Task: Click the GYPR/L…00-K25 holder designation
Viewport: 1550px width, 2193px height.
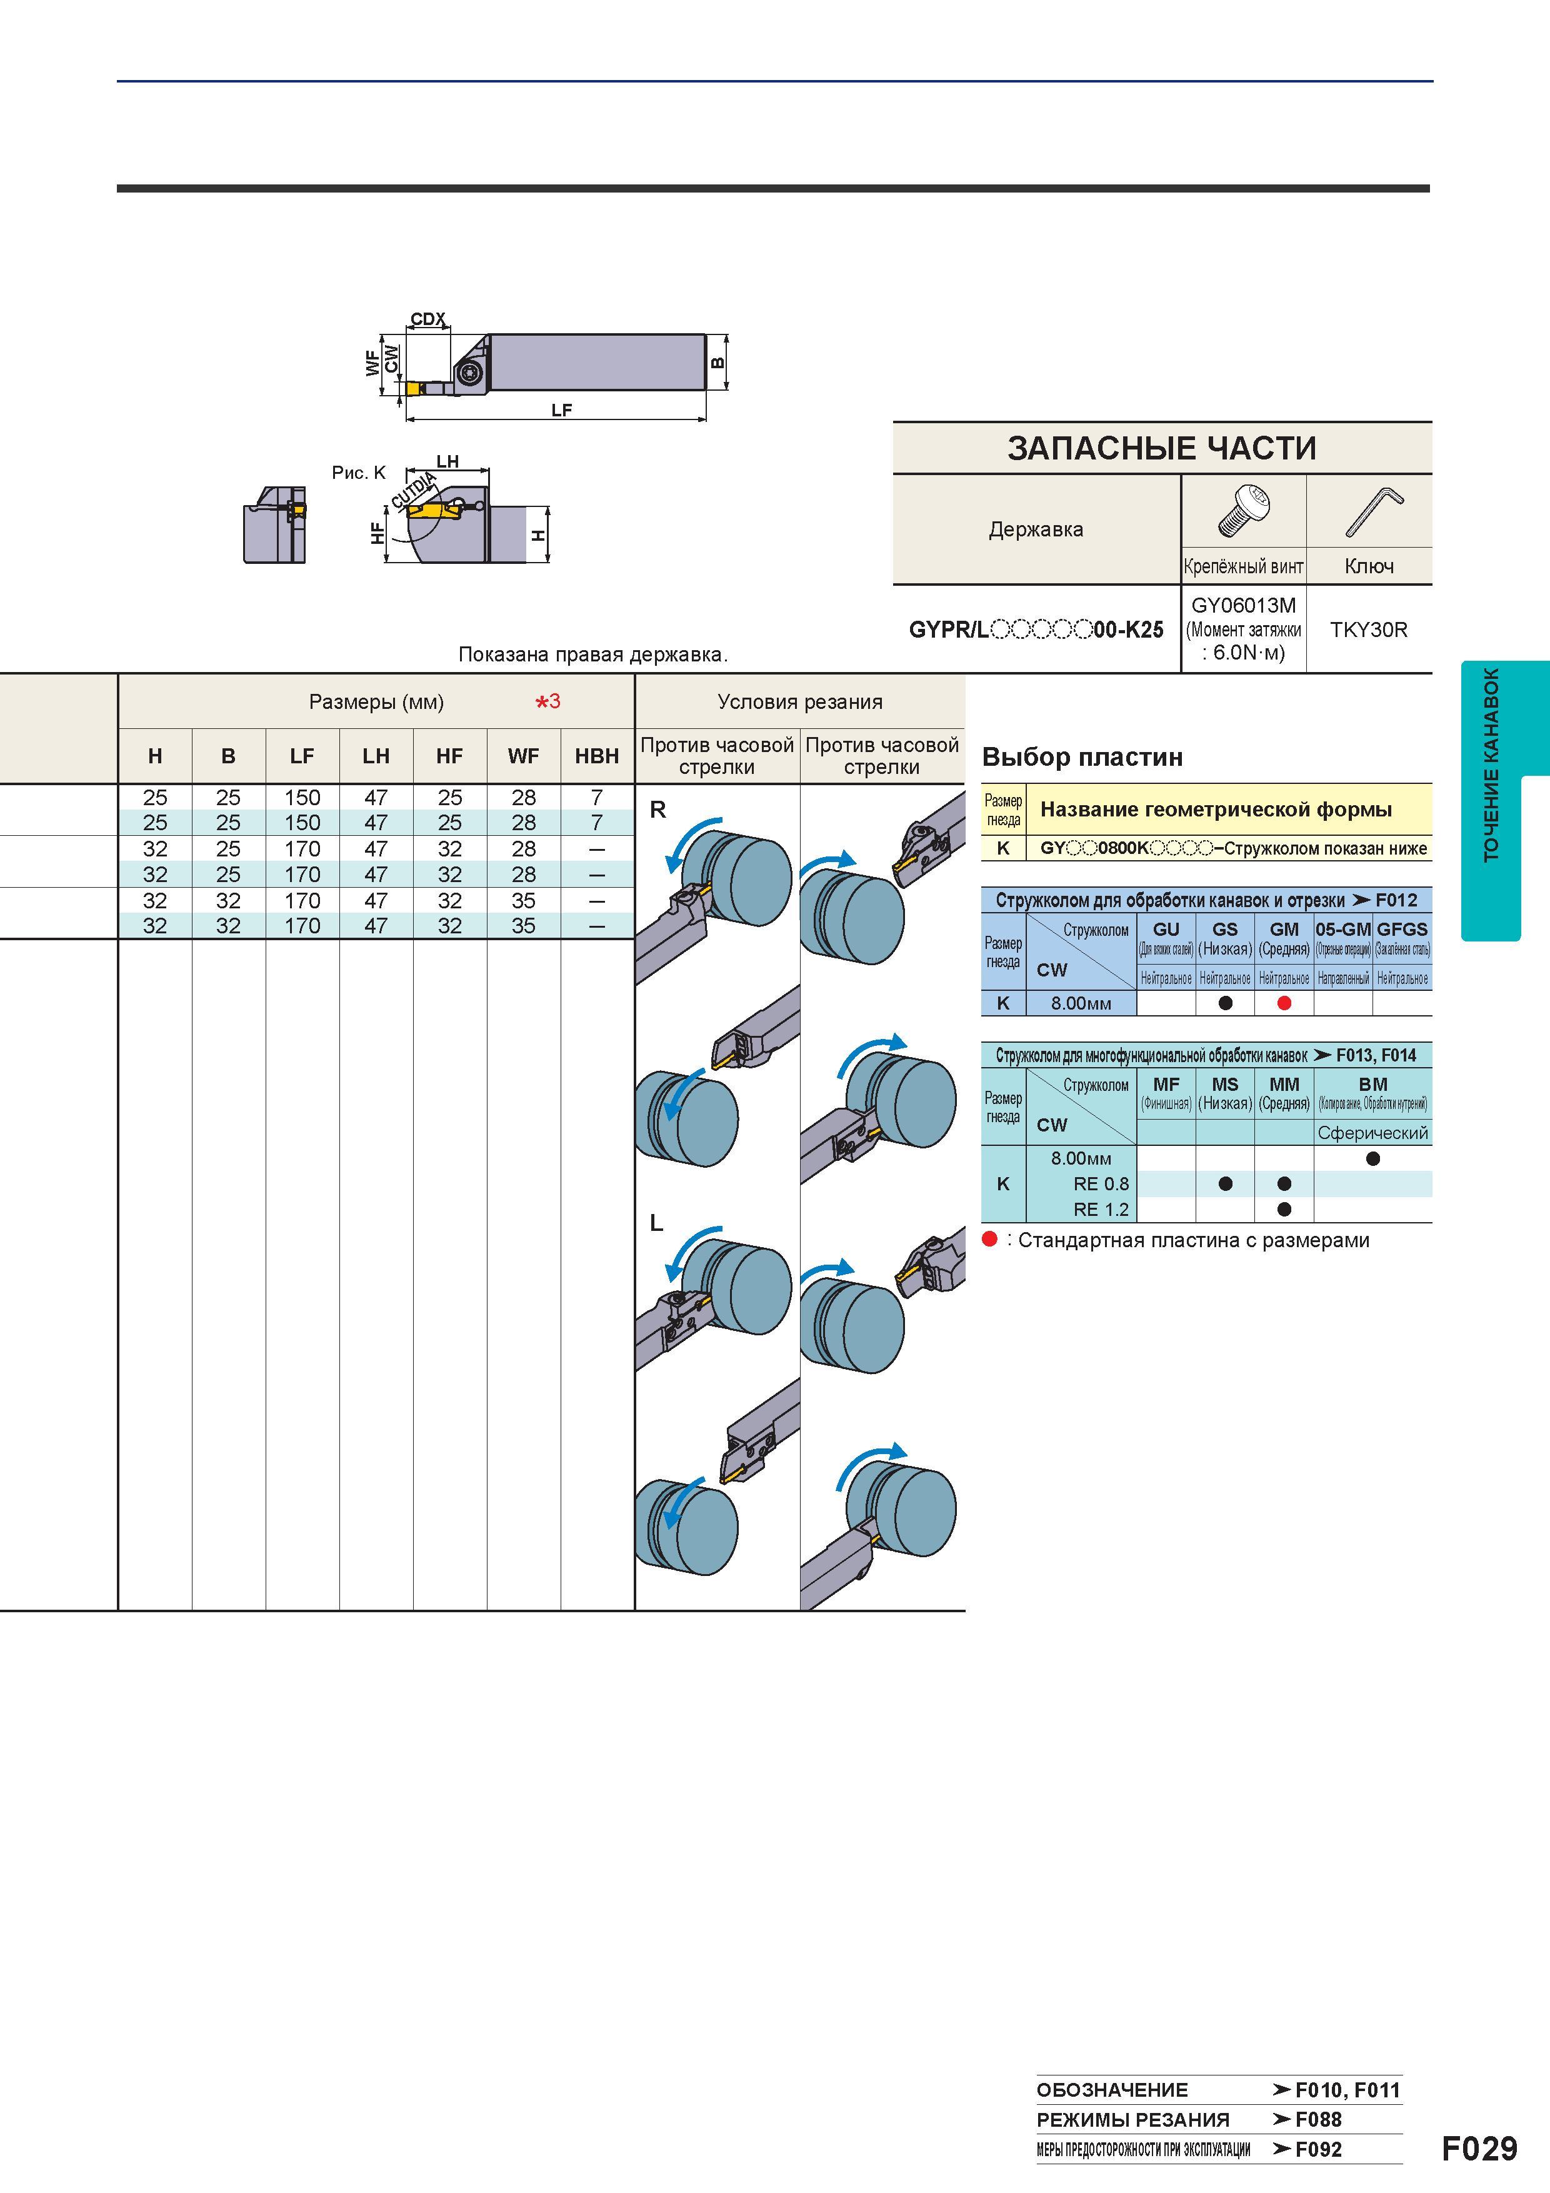Action: point(1036,630)
